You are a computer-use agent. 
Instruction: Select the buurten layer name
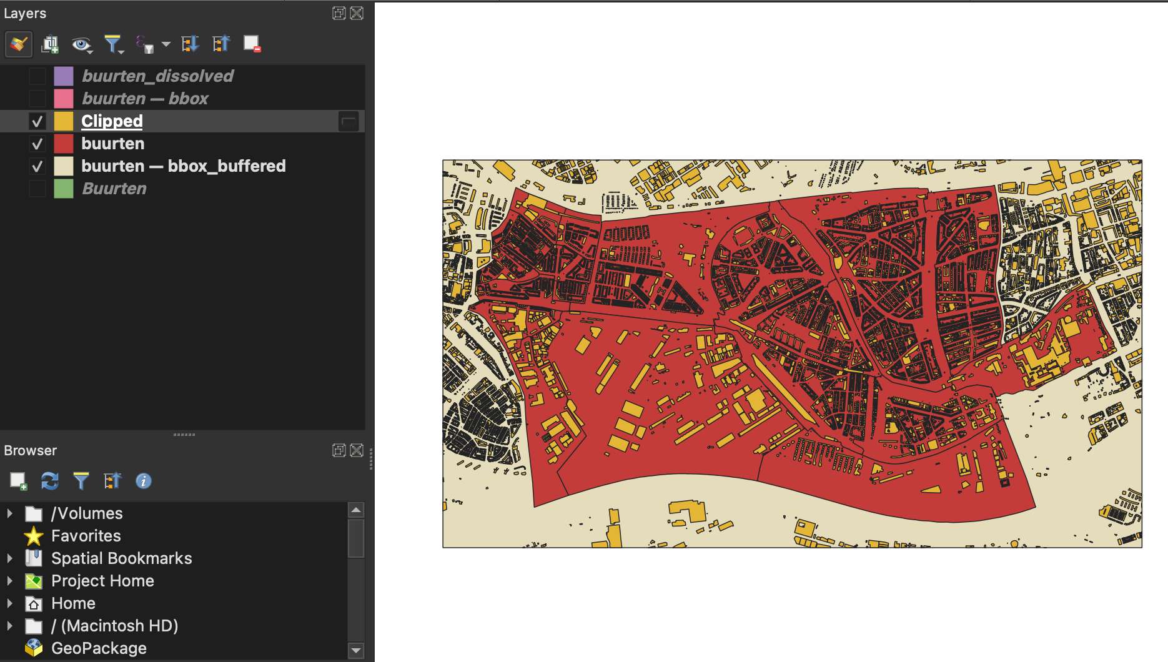point(112,144)
